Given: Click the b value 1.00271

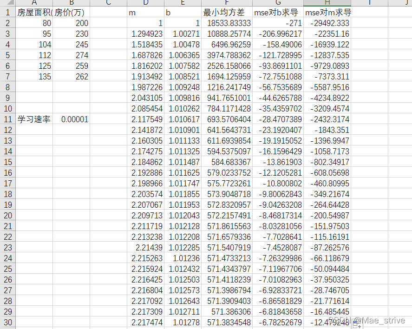Looking at the screenshot, I should (x=183, y=34).
